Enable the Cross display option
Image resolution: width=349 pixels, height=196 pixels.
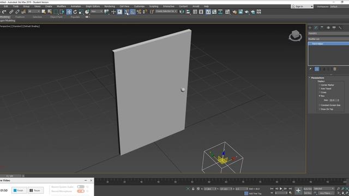coord(323,92)
